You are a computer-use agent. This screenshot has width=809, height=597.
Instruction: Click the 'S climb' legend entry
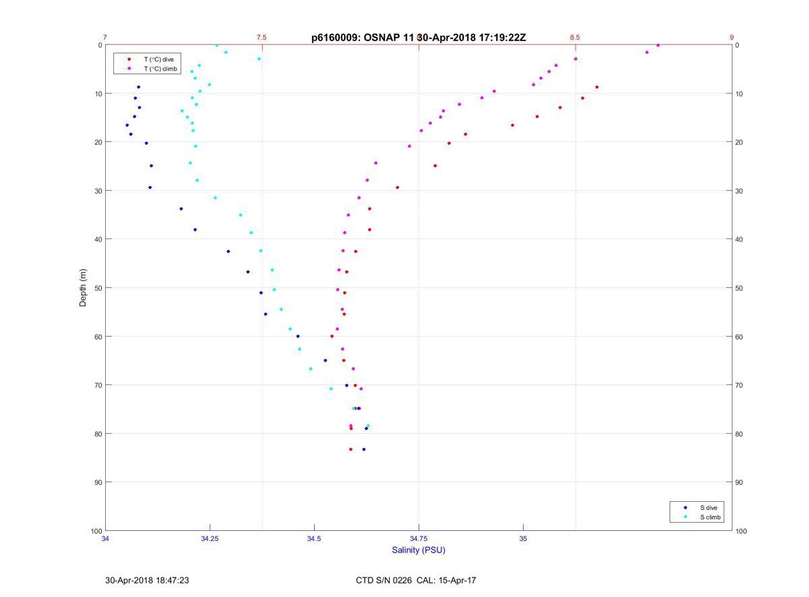(x=711, y=517)
